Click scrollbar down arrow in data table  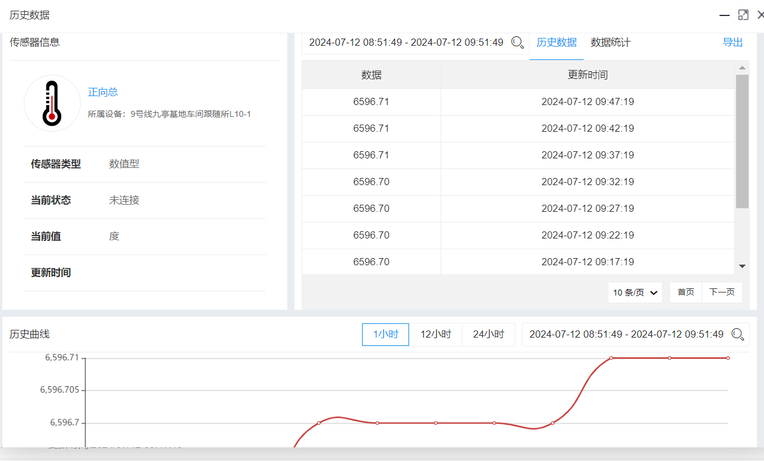tap(742, 266)
